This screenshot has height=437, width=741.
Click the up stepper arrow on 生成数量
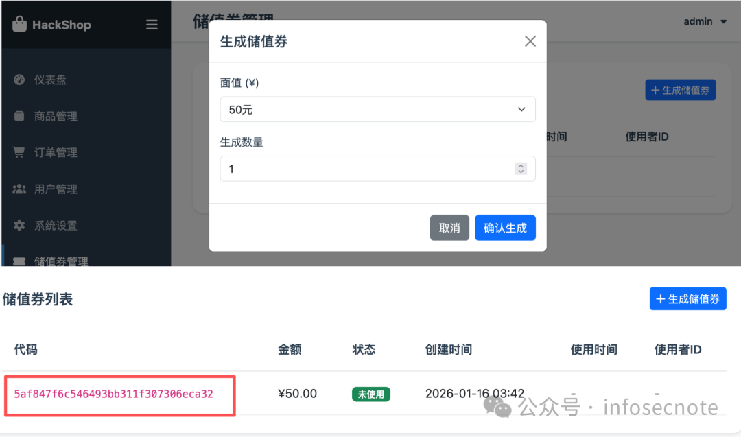(521, 165)
